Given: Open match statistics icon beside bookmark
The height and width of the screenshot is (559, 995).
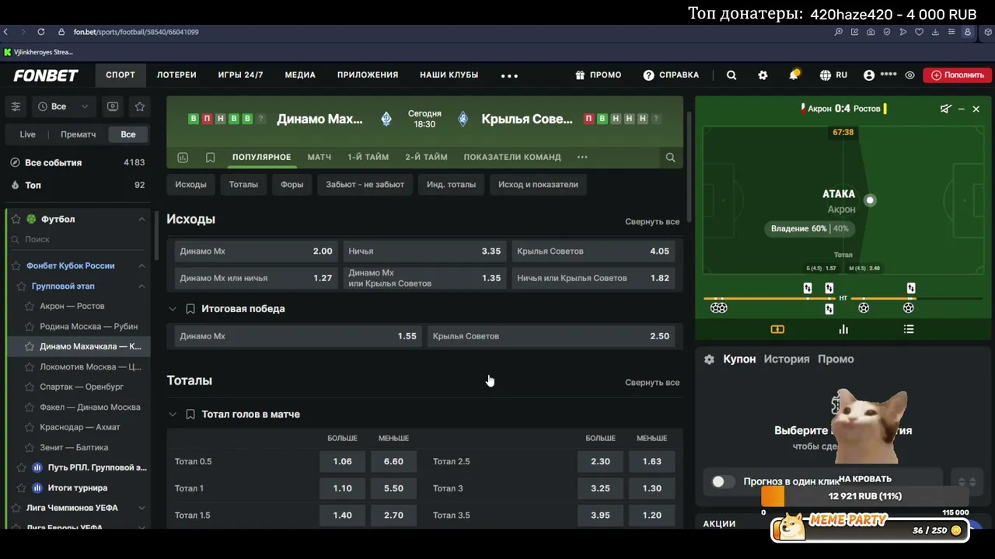Looking at the screenshot, I should coord(183,158).
